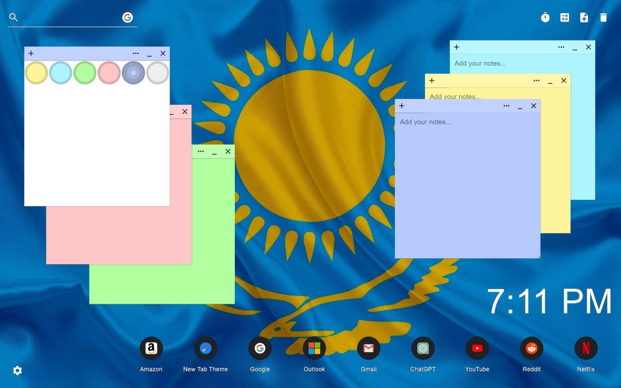Create a new note with the add-note icon

click(x=584, y=17)
